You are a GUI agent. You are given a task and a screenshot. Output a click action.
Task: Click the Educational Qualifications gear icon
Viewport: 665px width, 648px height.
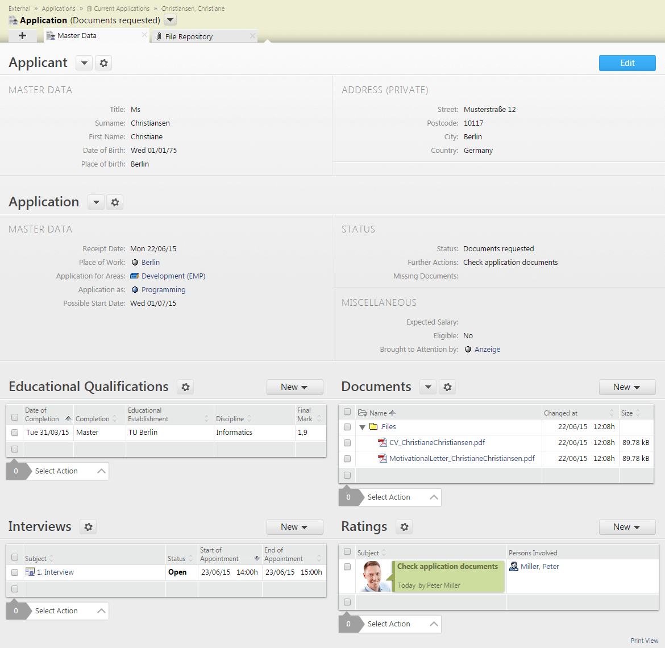[185, 387]
